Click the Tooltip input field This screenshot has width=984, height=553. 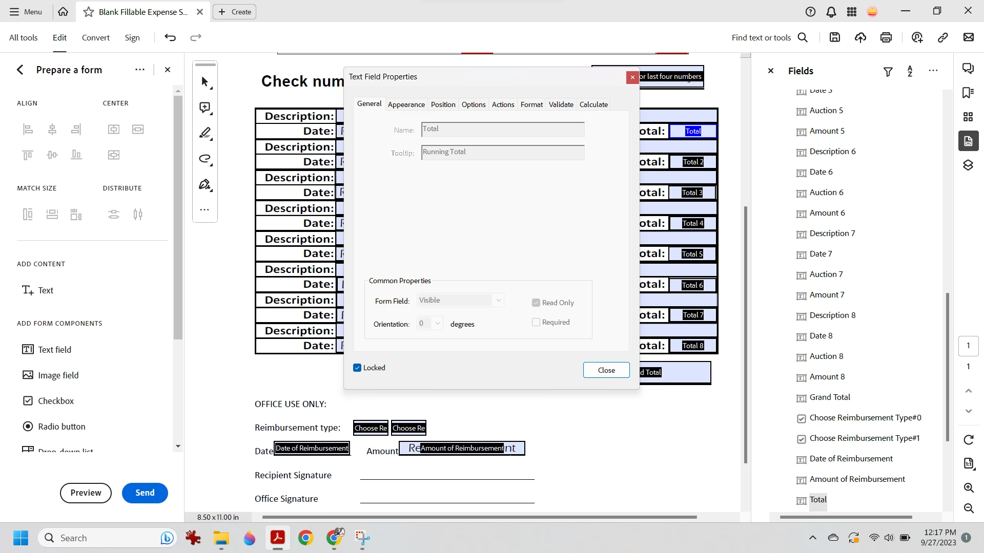click(502, 152)
